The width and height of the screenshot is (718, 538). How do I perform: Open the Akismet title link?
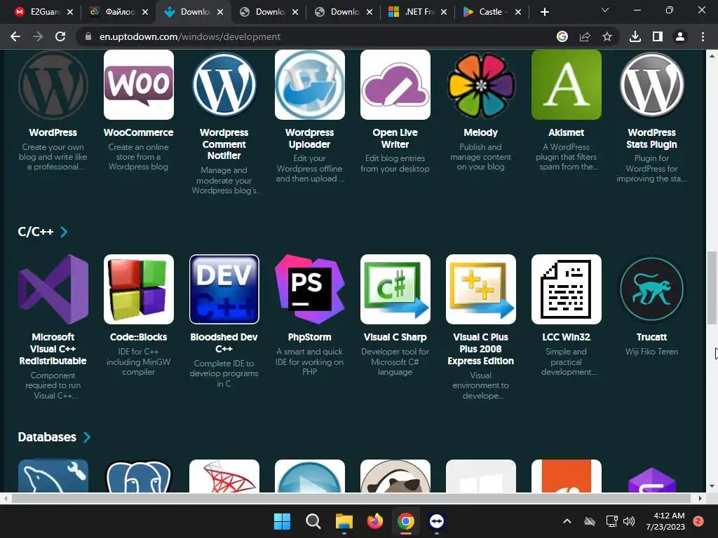point(567,132)
